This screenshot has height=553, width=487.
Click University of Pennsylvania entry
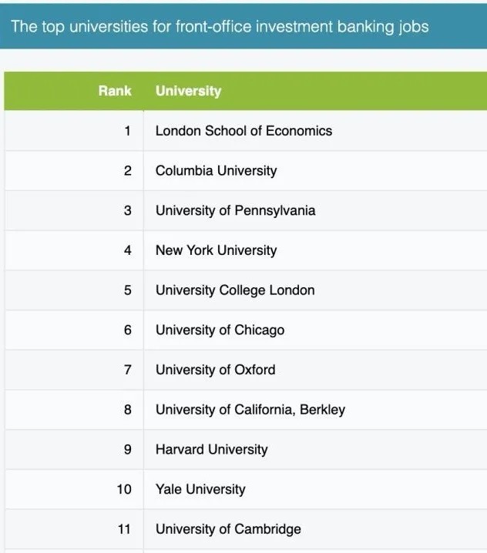coord(235,210)
